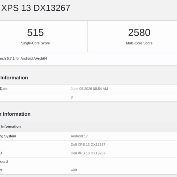Click the '6.7.1 for Android AArch64' version text
The image size is (177, 177).
click(27, 58)
